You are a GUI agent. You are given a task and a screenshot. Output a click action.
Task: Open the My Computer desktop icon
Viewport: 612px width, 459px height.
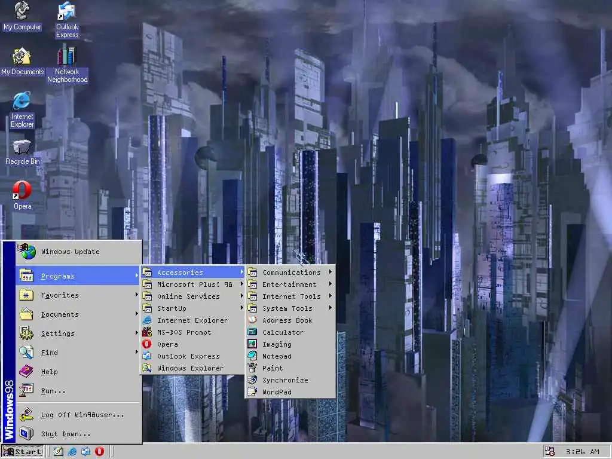coord(22,16)
